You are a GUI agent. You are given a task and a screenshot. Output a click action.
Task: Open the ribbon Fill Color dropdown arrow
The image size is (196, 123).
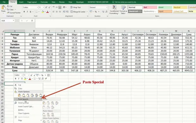45,12
